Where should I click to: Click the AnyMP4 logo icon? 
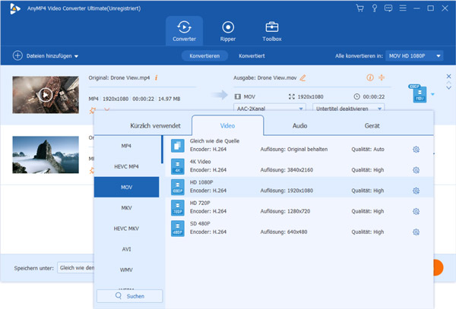(x=14, y=8)
